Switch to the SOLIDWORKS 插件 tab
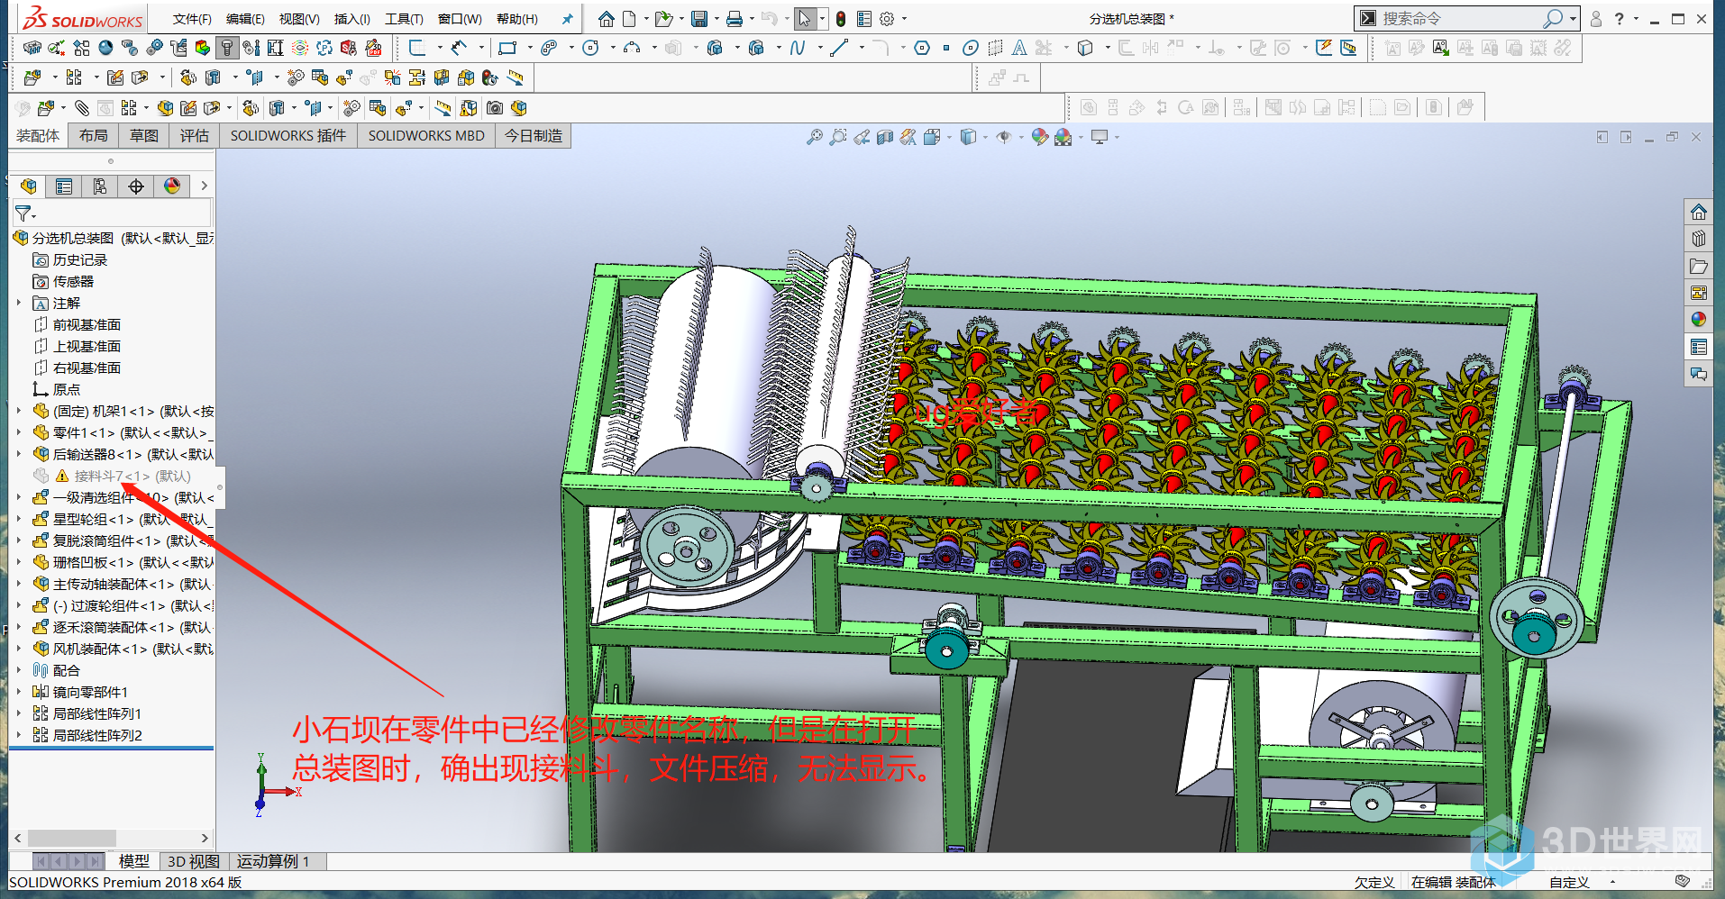The height and width of the screenshot is (899, 1725). pos(288,136)
